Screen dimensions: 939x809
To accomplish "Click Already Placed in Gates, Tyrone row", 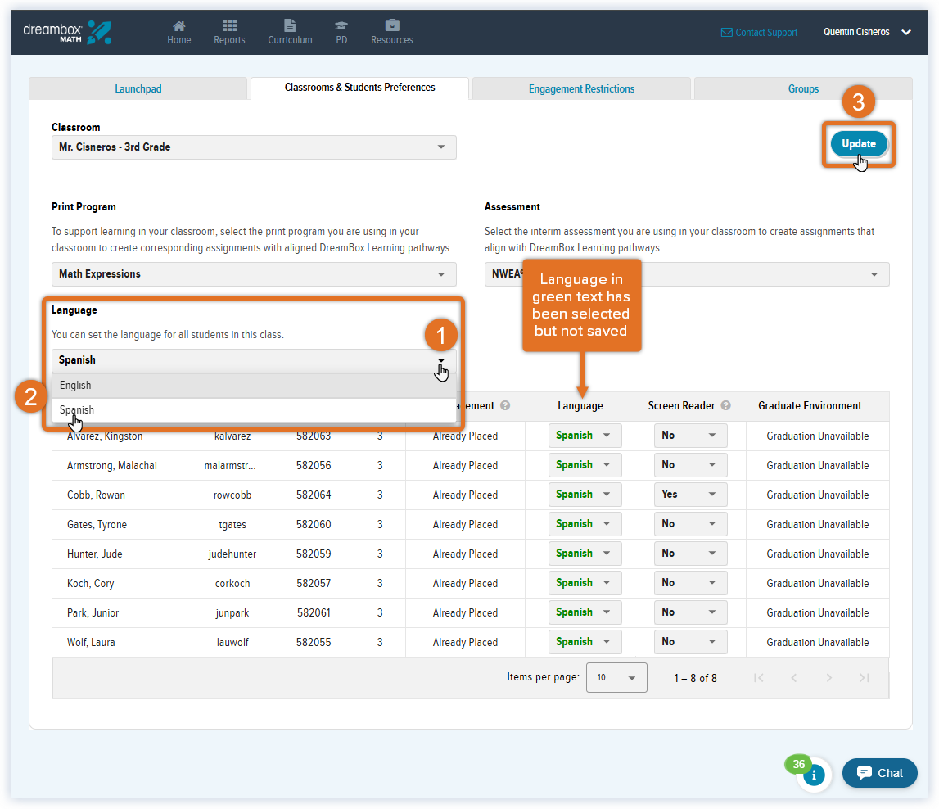I will 465,525.
